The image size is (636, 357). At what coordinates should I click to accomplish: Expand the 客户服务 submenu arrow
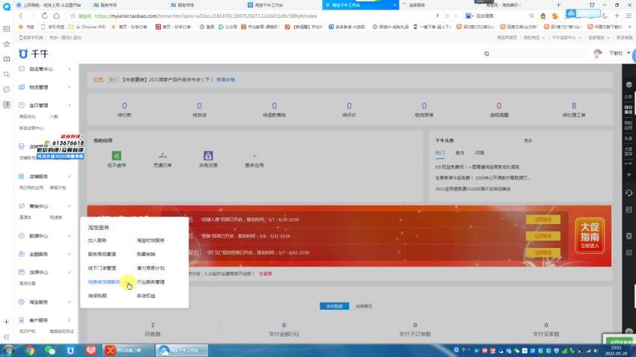70,320
